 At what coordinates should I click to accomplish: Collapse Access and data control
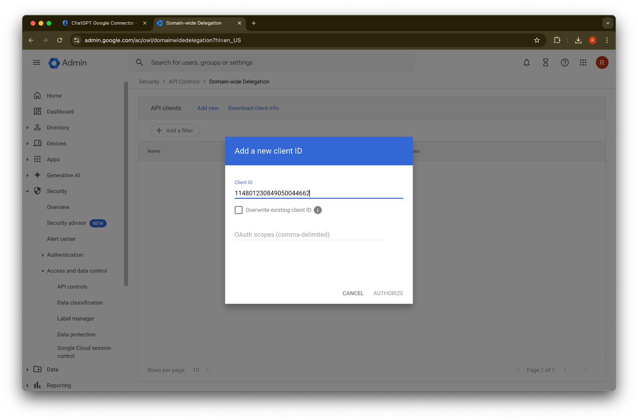[43, 271]
